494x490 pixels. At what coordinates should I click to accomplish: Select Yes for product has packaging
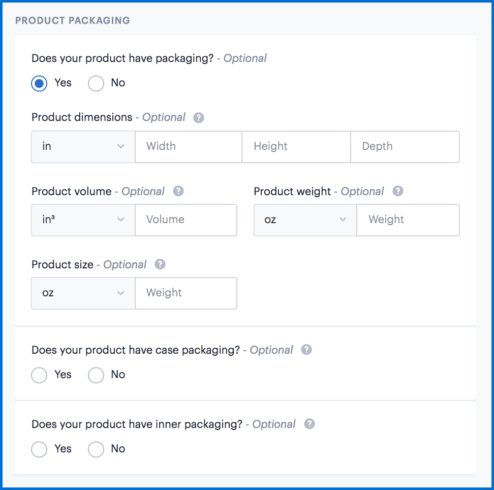tap(39, 83)
